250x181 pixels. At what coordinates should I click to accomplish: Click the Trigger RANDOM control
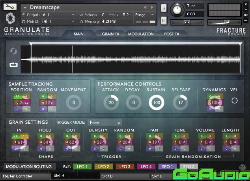tap(125, 142)
